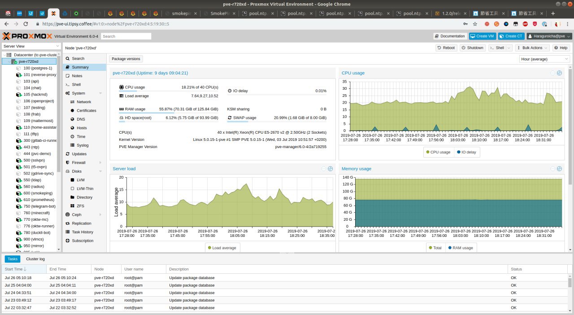Open the Network settings
The width and height of the screenshot is (574, 315).
coord(84,102)
